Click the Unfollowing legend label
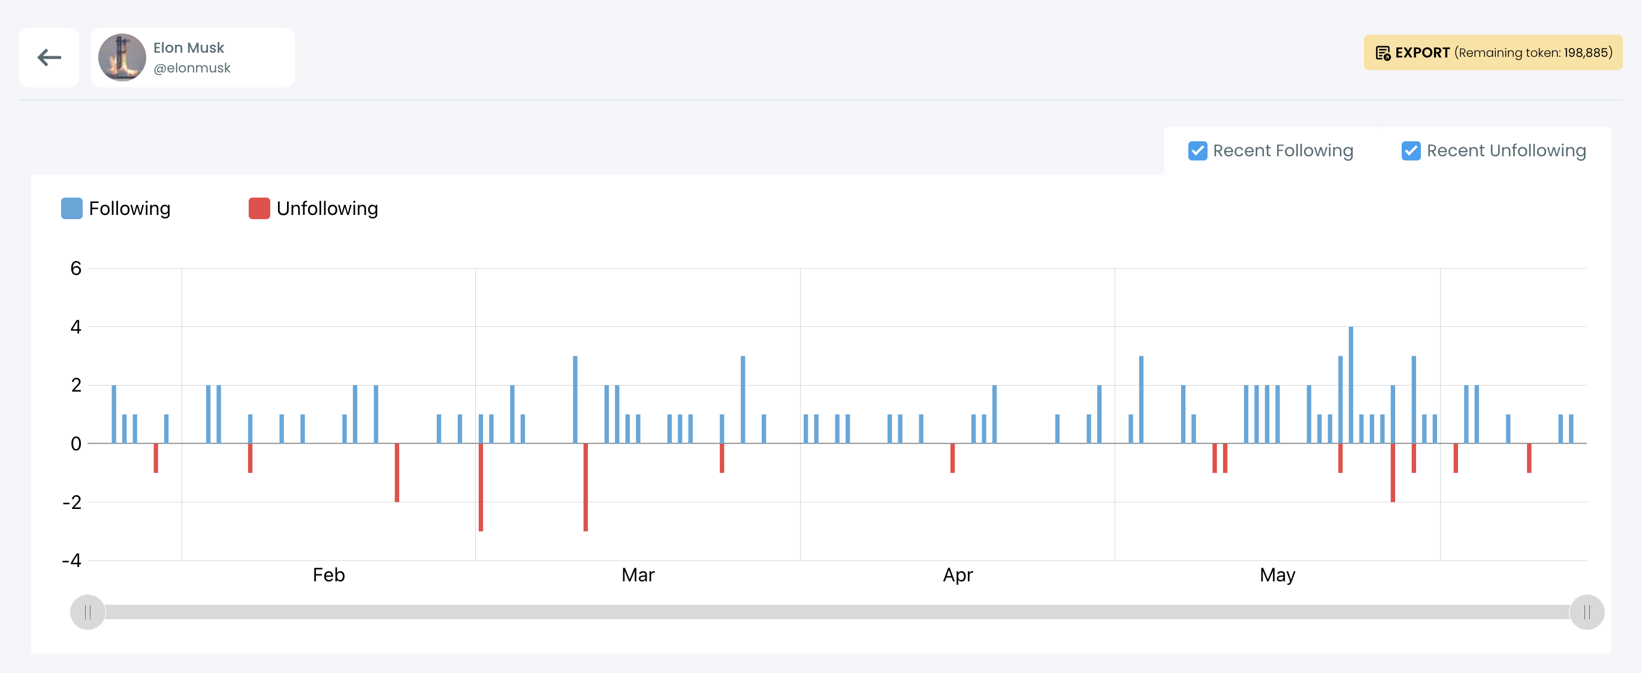 pyautogui.click(x=327, y=208)
